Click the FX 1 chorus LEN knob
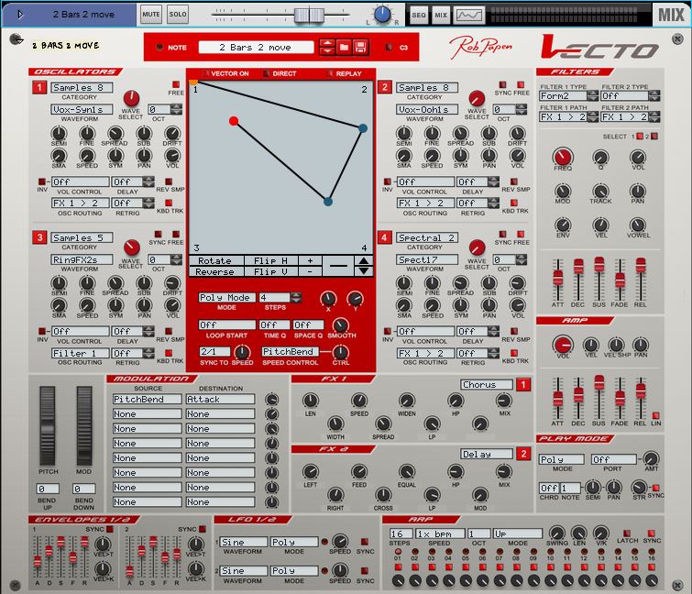Screen dimensions: 692x594 [x=310, y=401]
